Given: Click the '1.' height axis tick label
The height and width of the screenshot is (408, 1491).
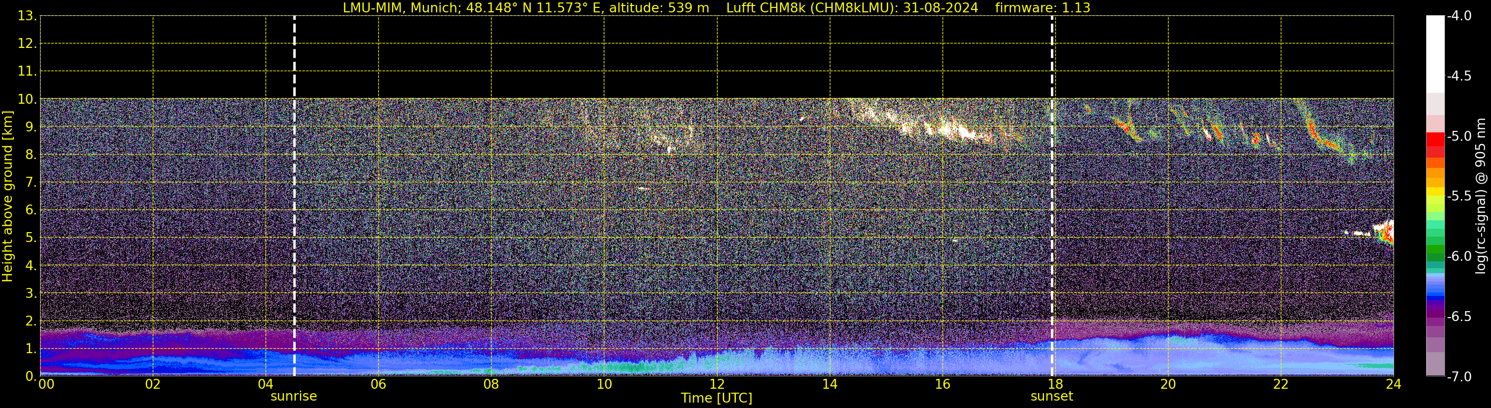Looking at the screenshot, I should coord(31,349).
